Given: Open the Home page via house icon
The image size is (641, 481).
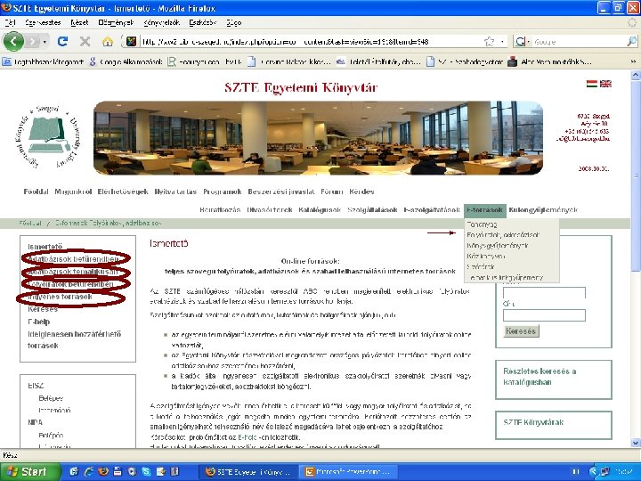Looking at the screenshot, I should click(x=107, y=41).
